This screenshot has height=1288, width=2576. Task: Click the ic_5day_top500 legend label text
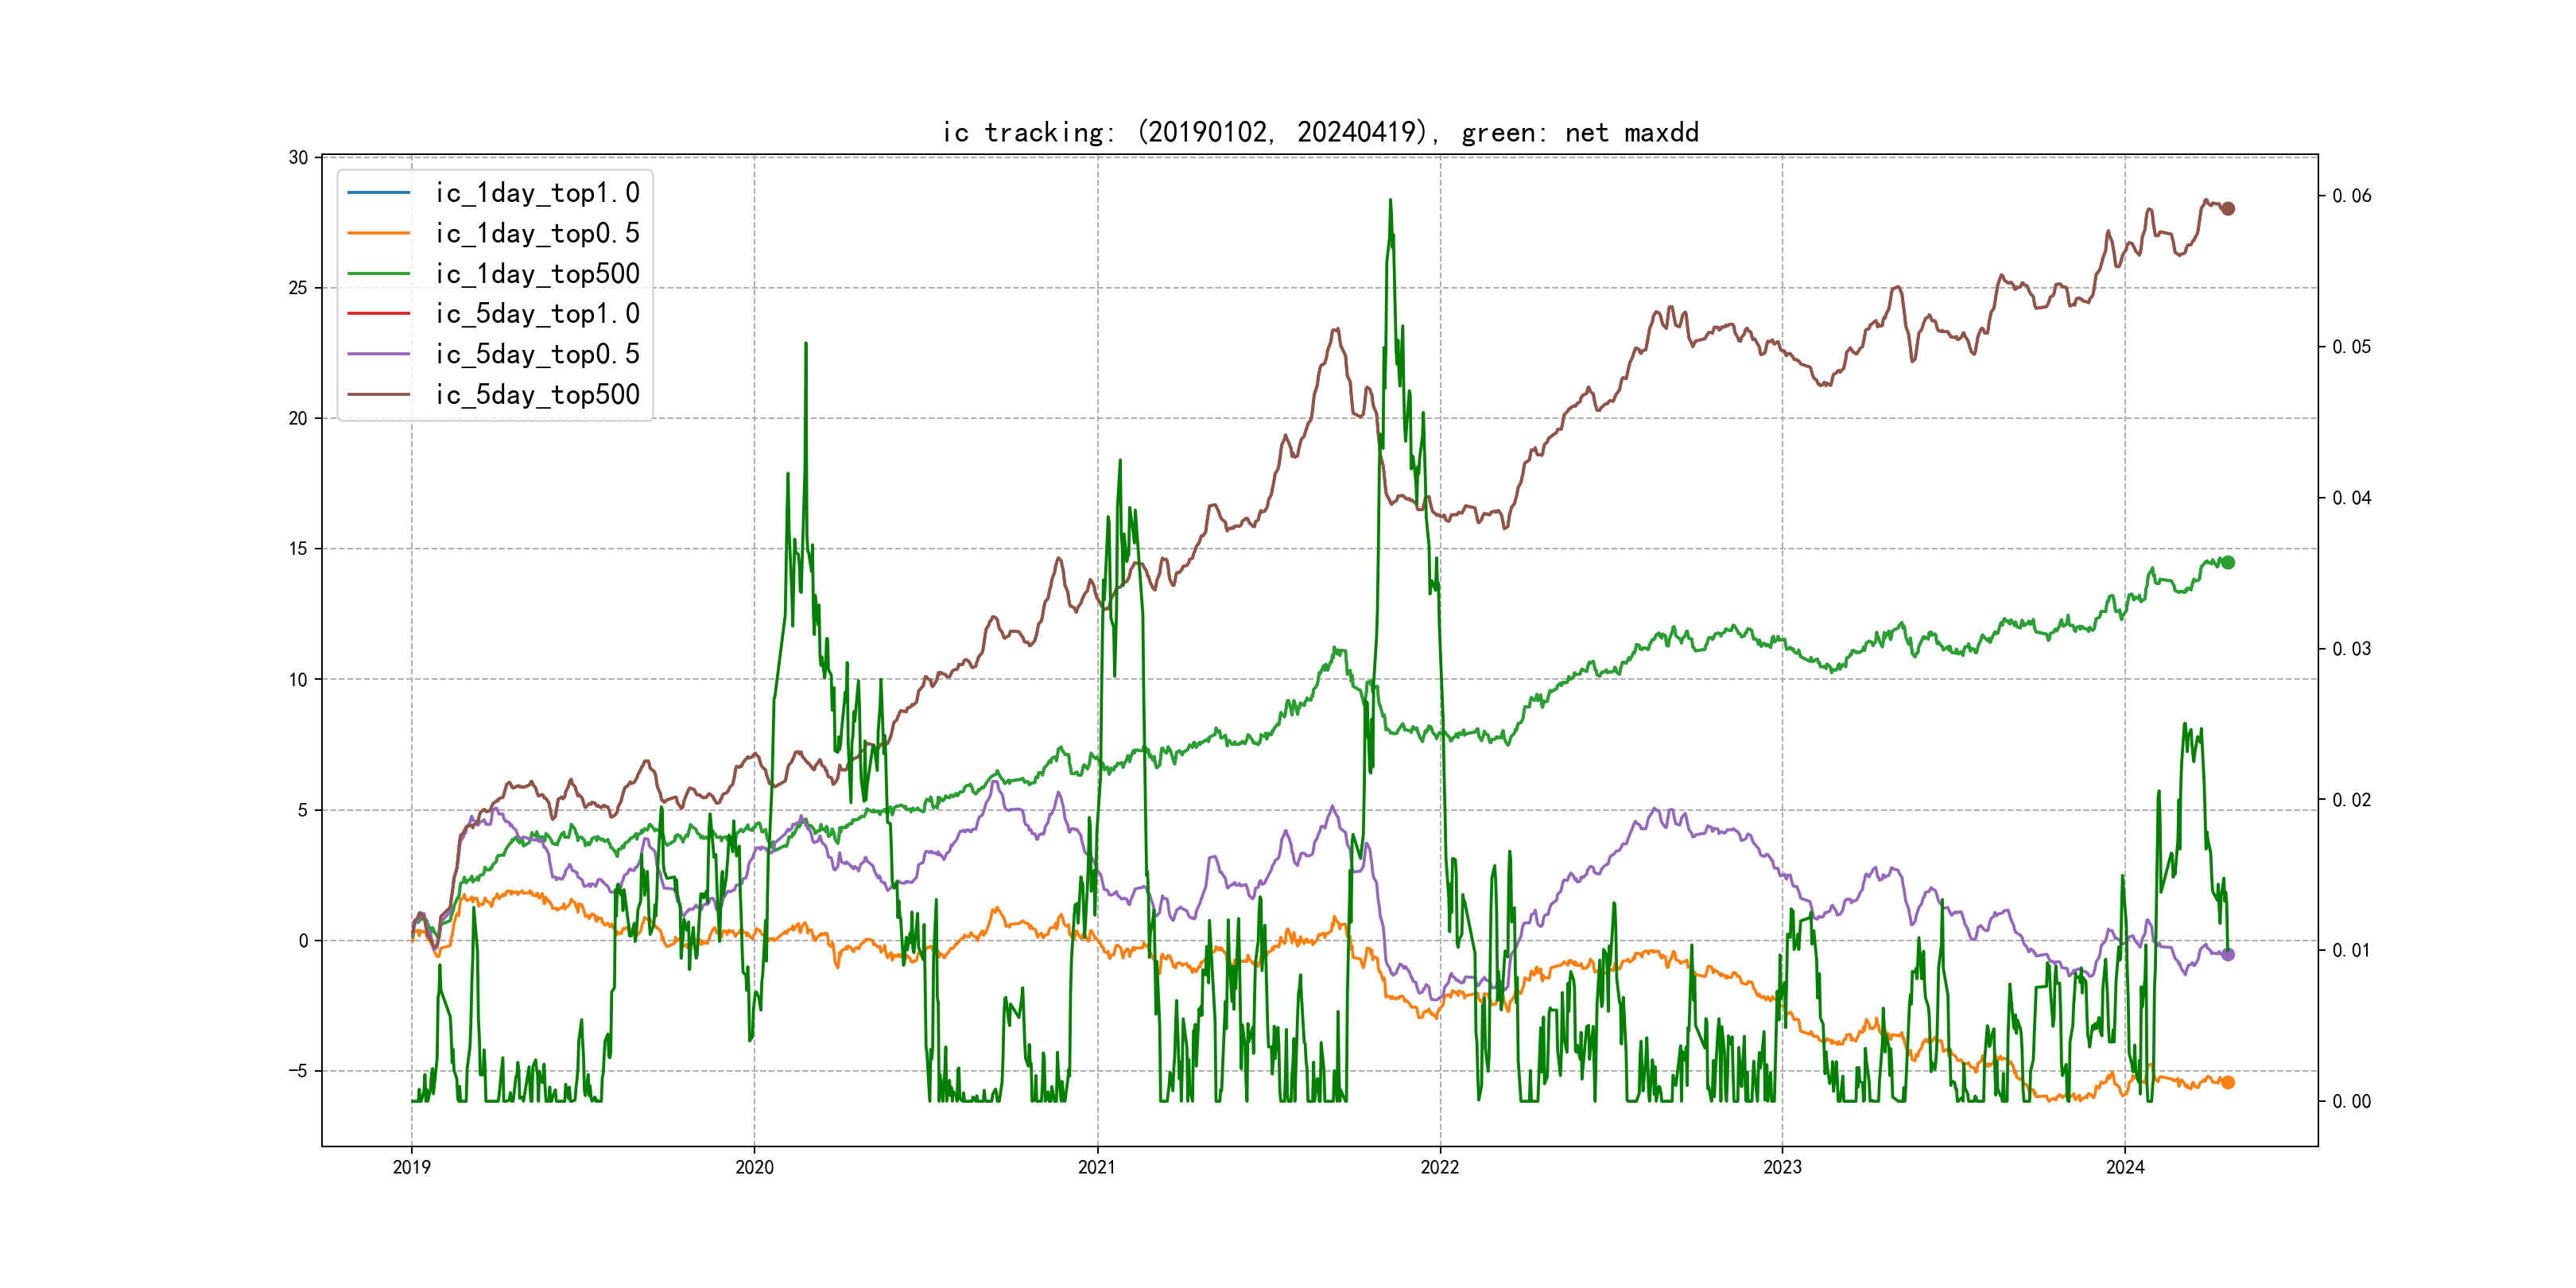537,394
